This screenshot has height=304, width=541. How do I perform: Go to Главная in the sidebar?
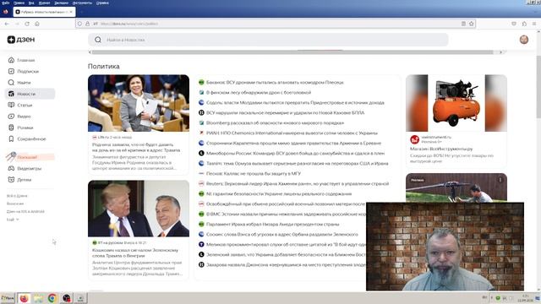pyautogui.click(x=26, y=60)
